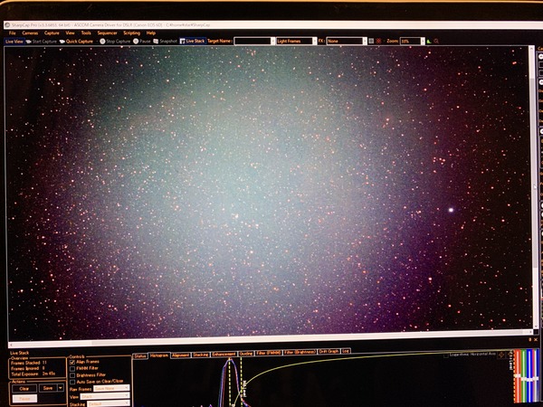Open the Scripting menu
Screen dimensions: 543x407
coord(131,33)
